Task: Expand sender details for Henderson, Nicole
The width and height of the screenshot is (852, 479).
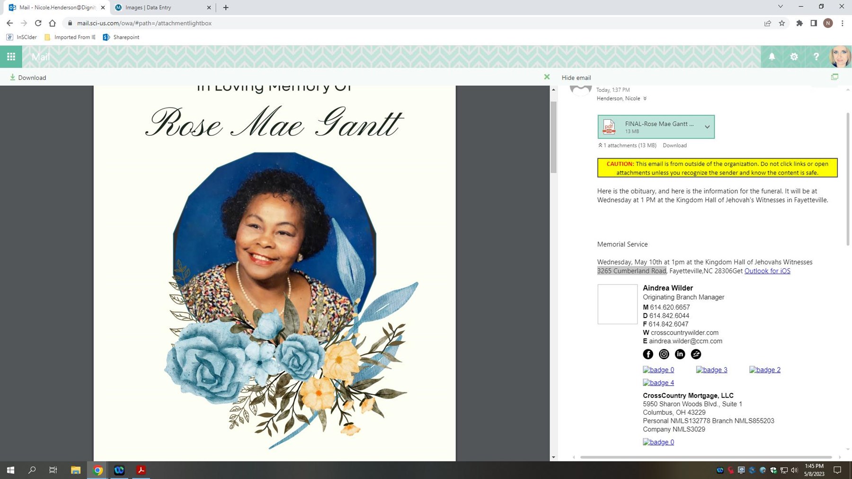Action: point(645,98)
